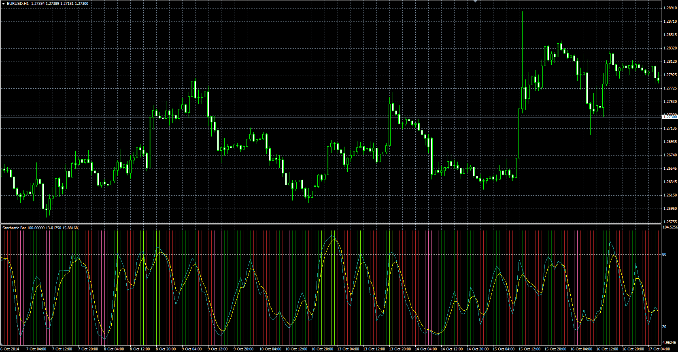The width and height of the screenshot is (678, 352).
Task: Click the indicator level 20 label
Action: point(664,327)
